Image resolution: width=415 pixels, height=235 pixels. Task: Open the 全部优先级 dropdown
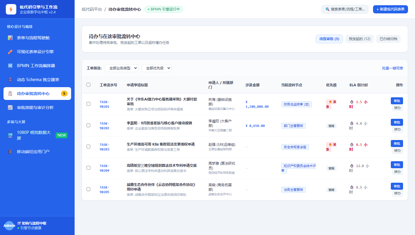[156, 68]
